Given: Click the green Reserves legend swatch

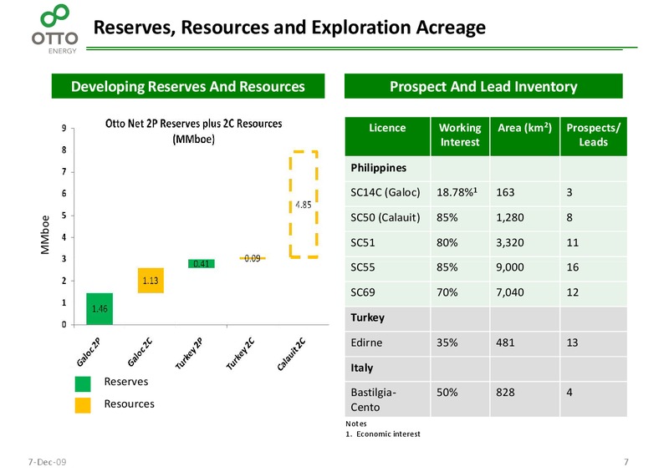Looking at the screenshot, I should click(x=83, y=383).
